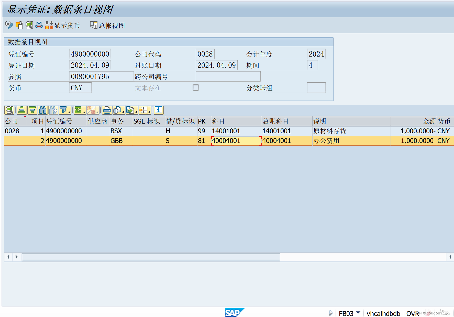This screenshot has height=317, width=454.
Task: Show line item details with magnifier icon
Action: point(9,110)
